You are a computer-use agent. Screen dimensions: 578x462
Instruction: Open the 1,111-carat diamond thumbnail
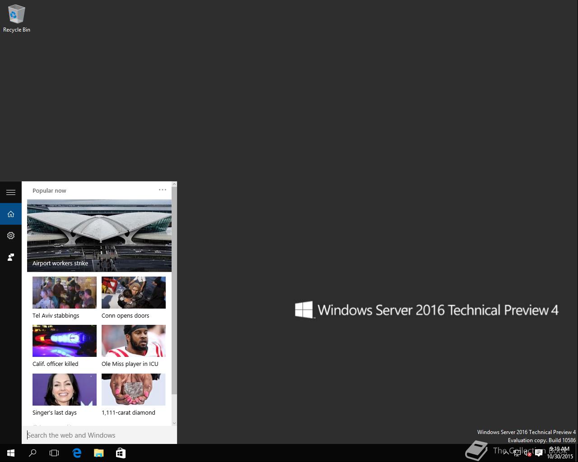(134, 389)
